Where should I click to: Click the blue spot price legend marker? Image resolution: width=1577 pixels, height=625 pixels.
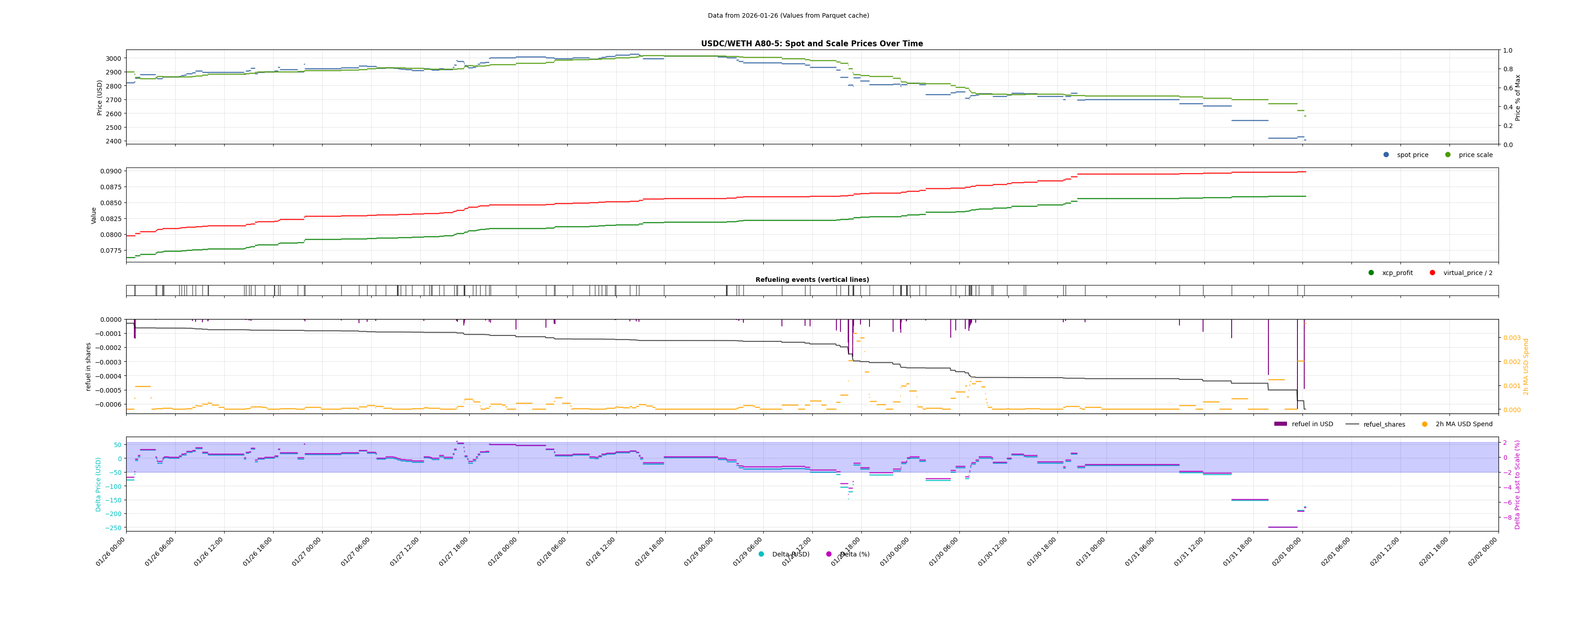tap(1386, 155)
